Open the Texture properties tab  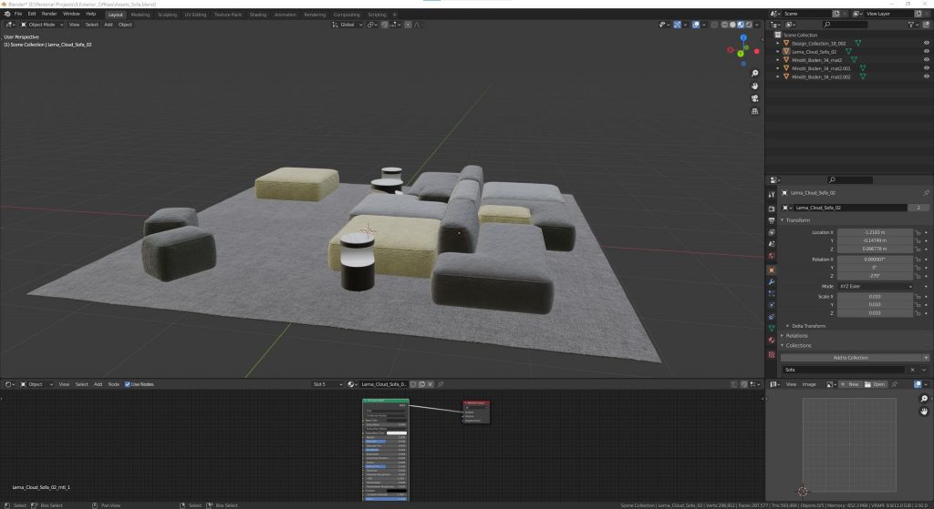point(772,354)
